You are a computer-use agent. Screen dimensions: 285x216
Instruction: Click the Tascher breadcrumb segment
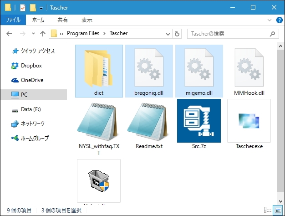point(118,33)
